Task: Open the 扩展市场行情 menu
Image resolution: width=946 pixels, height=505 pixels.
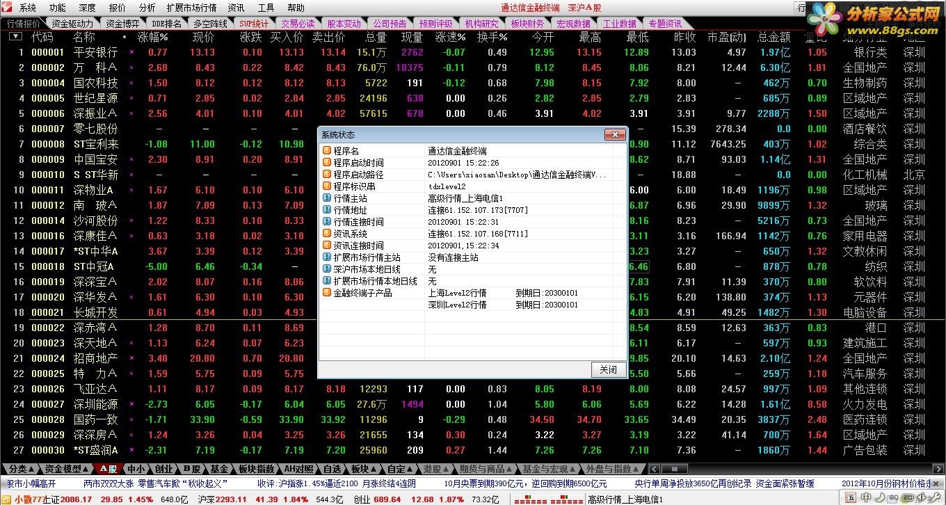Action: [x=191, y=8]
